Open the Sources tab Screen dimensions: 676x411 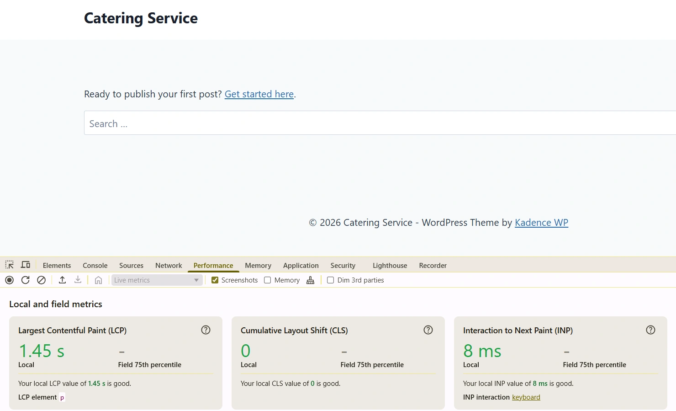131,265
